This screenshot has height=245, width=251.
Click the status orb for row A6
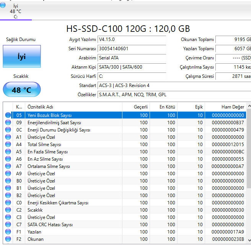[x=8, y=159]
